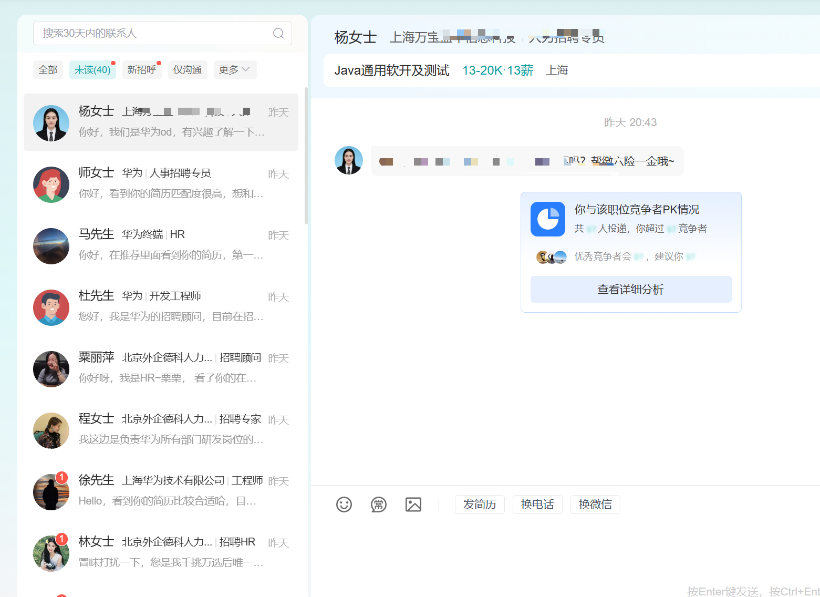
Task: Click the chat message bubble ending 六险一金哦~
Action: [x=527, y=161]
